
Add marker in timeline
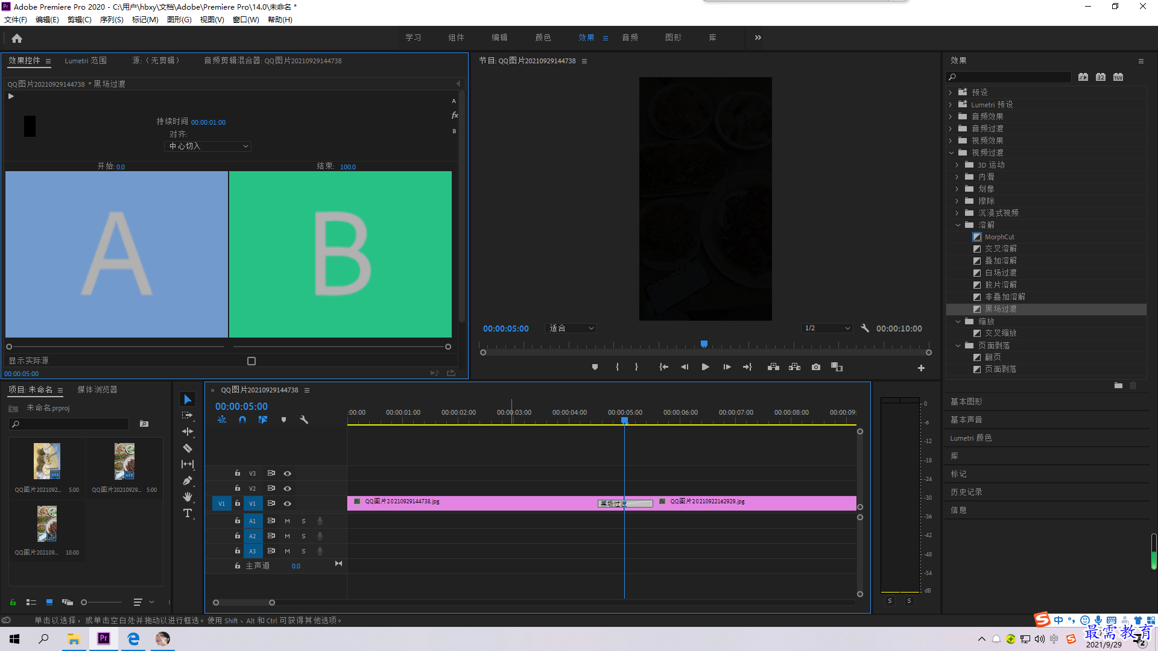click(x=283, y=420)
